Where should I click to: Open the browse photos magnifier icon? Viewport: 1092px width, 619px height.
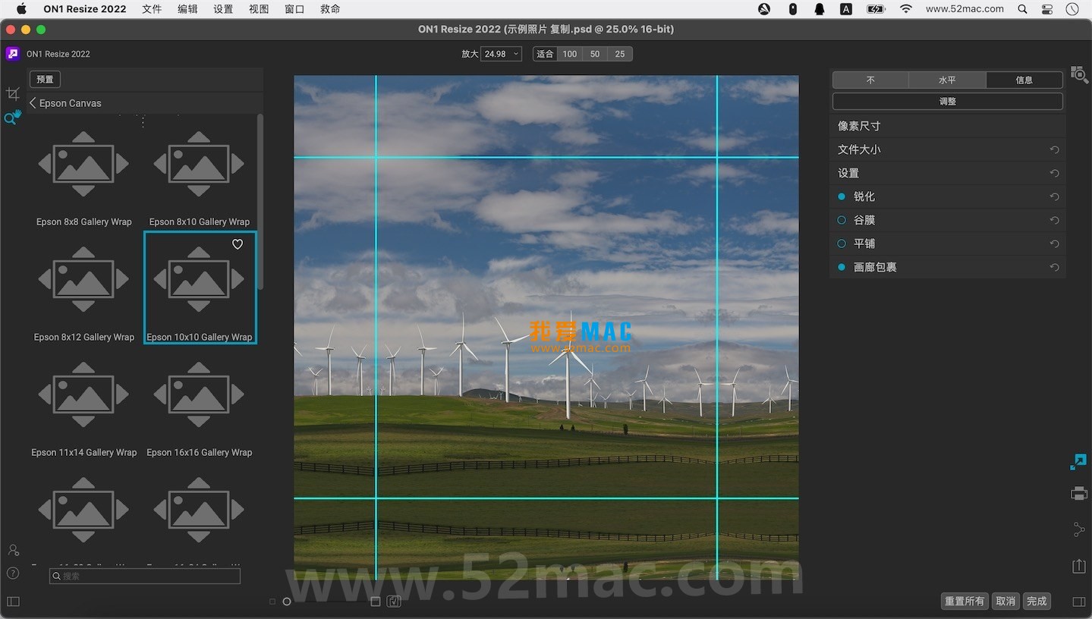point(1078,74)
